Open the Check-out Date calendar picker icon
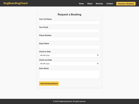The image size is (139, 104). click(98, 64)
